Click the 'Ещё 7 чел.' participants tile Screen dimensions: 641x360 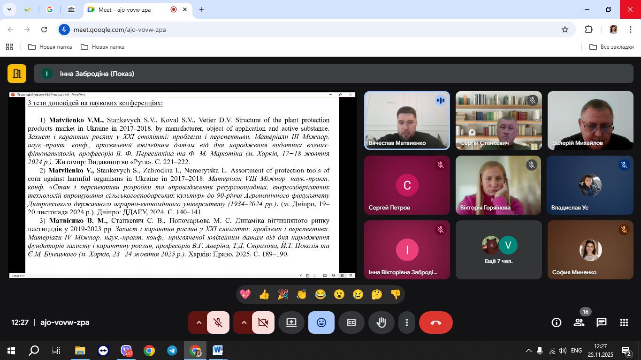click(498, 250)
